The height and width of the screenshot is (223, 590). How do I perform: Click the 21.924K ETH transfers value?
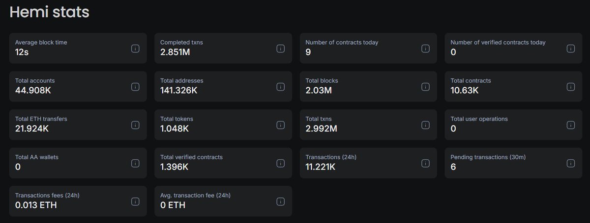coord(31,128)
